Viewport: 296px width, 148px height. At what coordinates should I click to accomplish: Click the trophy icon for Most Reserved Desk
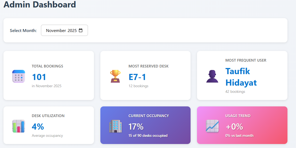(115, 76)
